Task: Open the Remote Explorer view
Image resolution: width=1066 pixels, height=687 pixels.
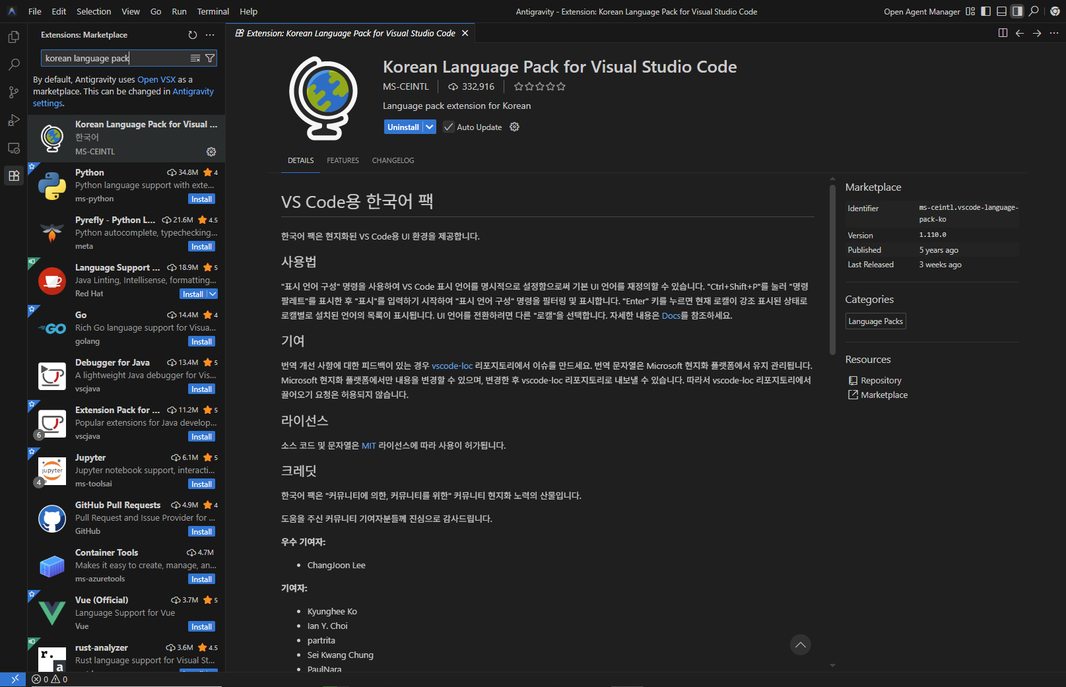Action: point(13,148)
